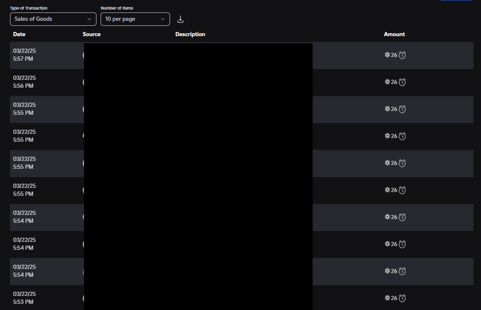Click the Description column header

[190, 34]
